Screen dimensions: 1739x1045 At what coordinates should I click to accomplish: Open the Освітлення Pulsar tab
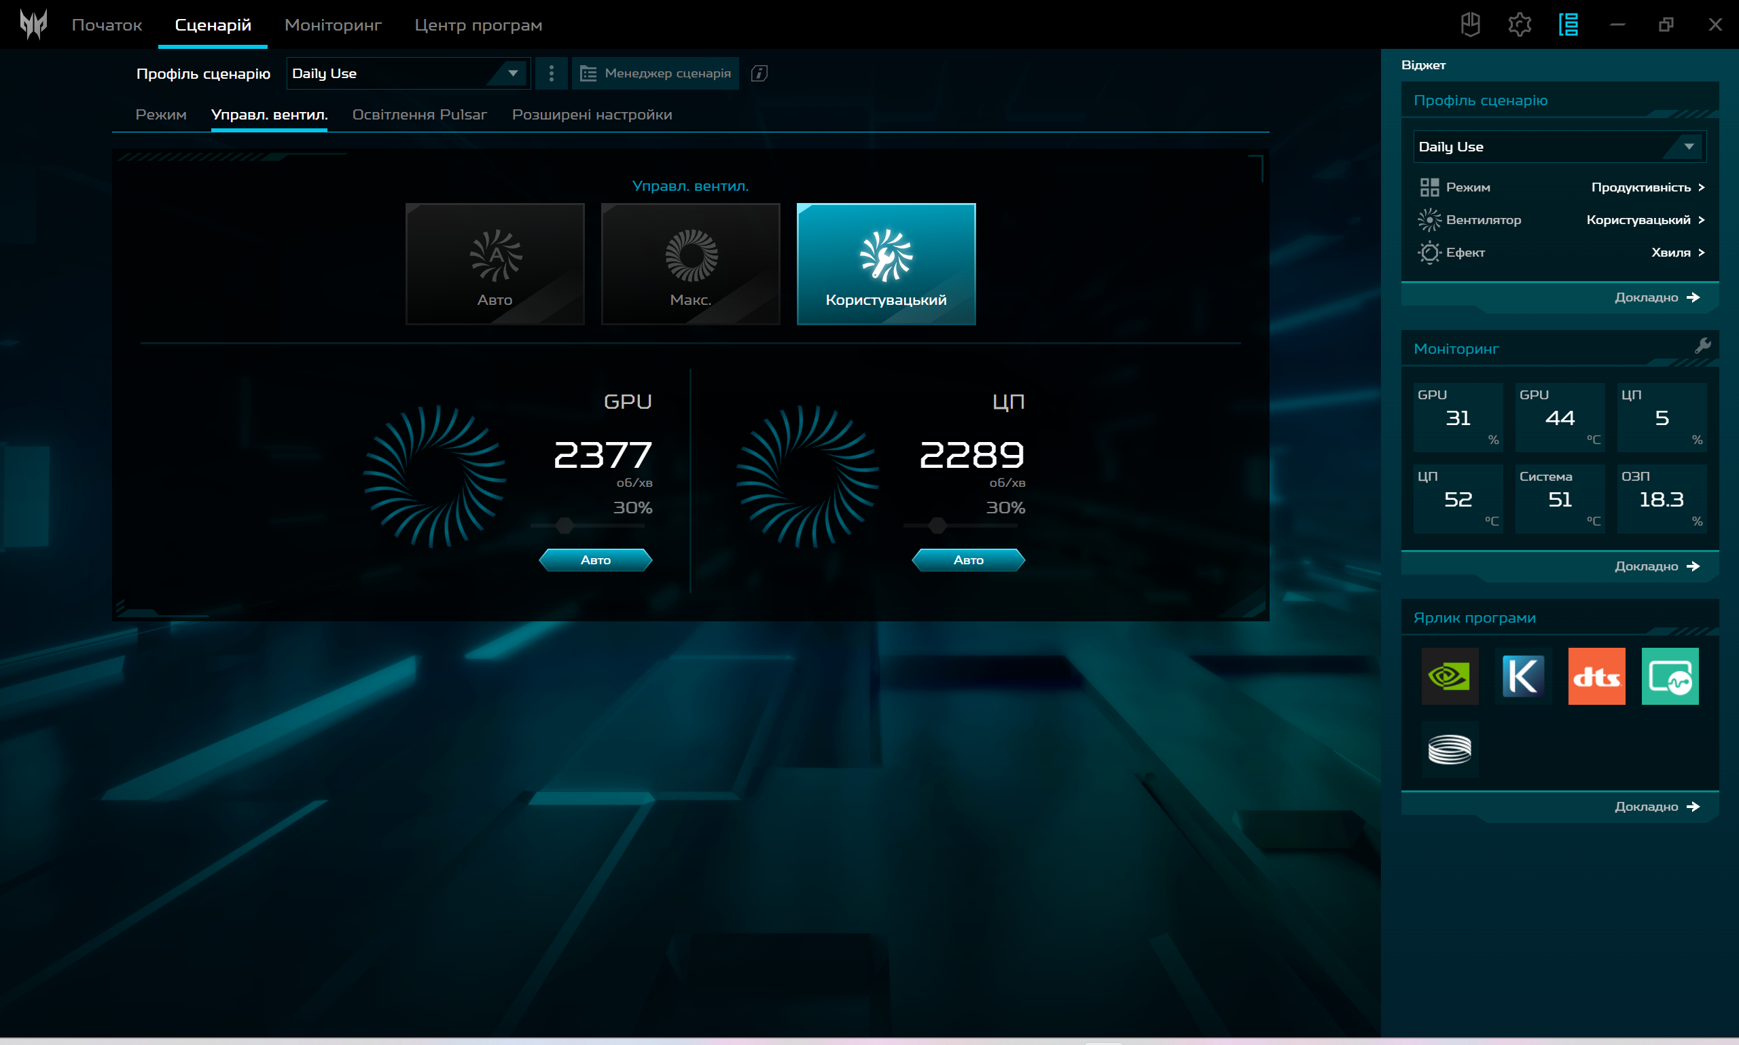click(419, 115)
